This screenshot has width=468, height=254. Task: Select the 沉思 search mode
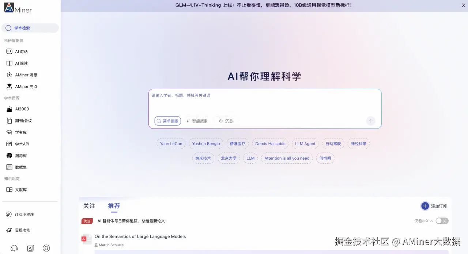[x=226, y=121]
